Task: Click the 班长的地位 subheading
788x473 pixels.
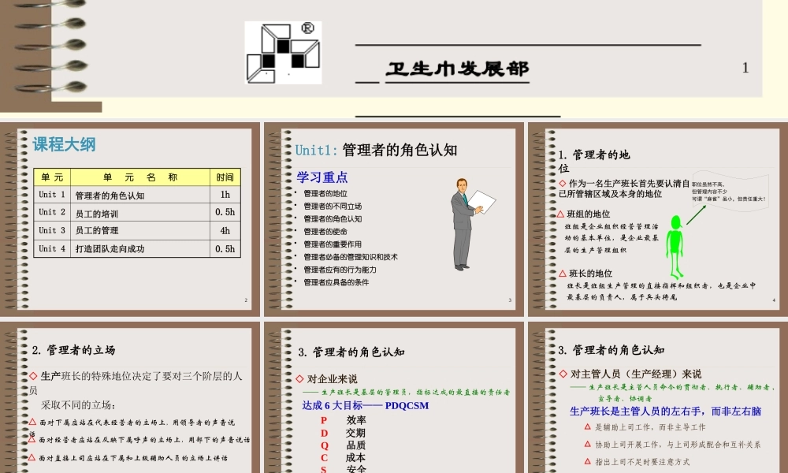Action: tap(590, 274)
